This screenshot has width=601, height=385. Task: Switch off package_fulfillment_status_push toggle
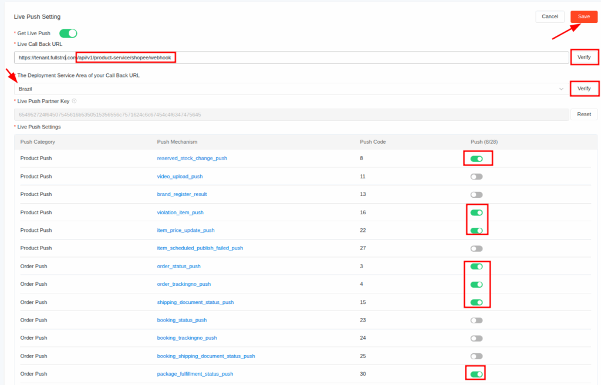477,374
